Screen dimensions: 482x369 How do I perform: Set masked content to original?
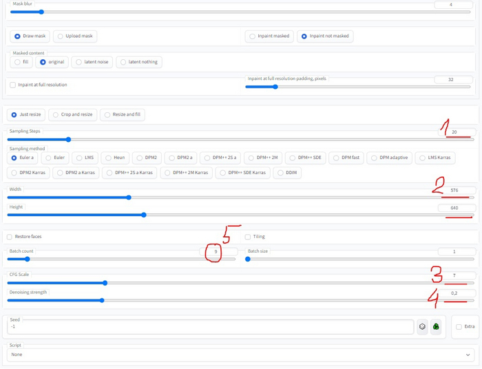52,62
